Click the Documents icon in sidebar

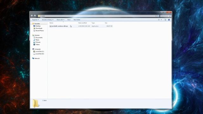tap(34, 38)
